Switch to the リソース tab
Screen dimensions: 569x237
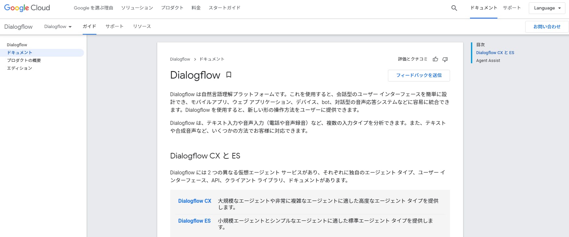[142, 26]
